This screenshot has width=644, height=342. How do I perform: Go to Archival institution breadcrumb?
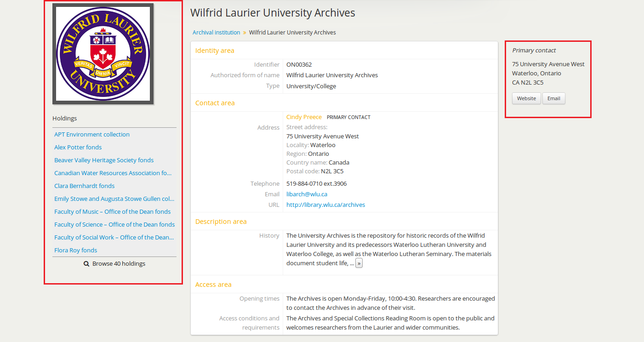coord(216,33)
